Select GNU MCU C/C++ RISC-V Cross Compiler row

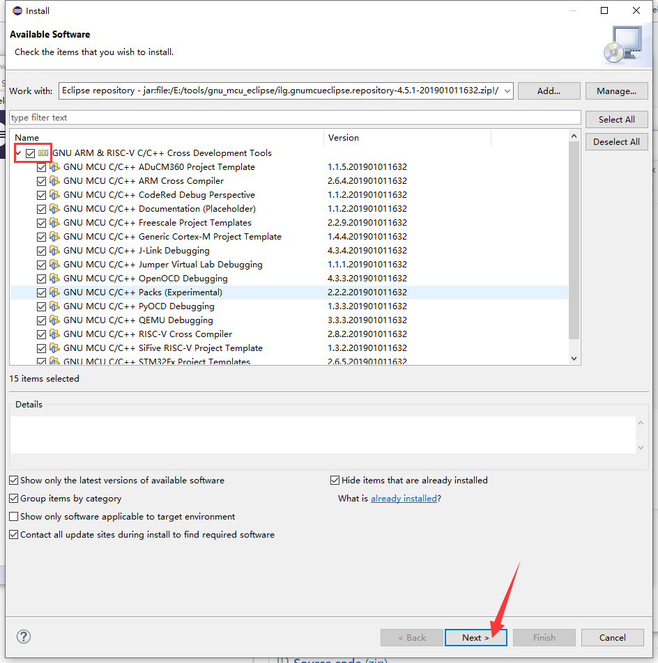point(289,334)
